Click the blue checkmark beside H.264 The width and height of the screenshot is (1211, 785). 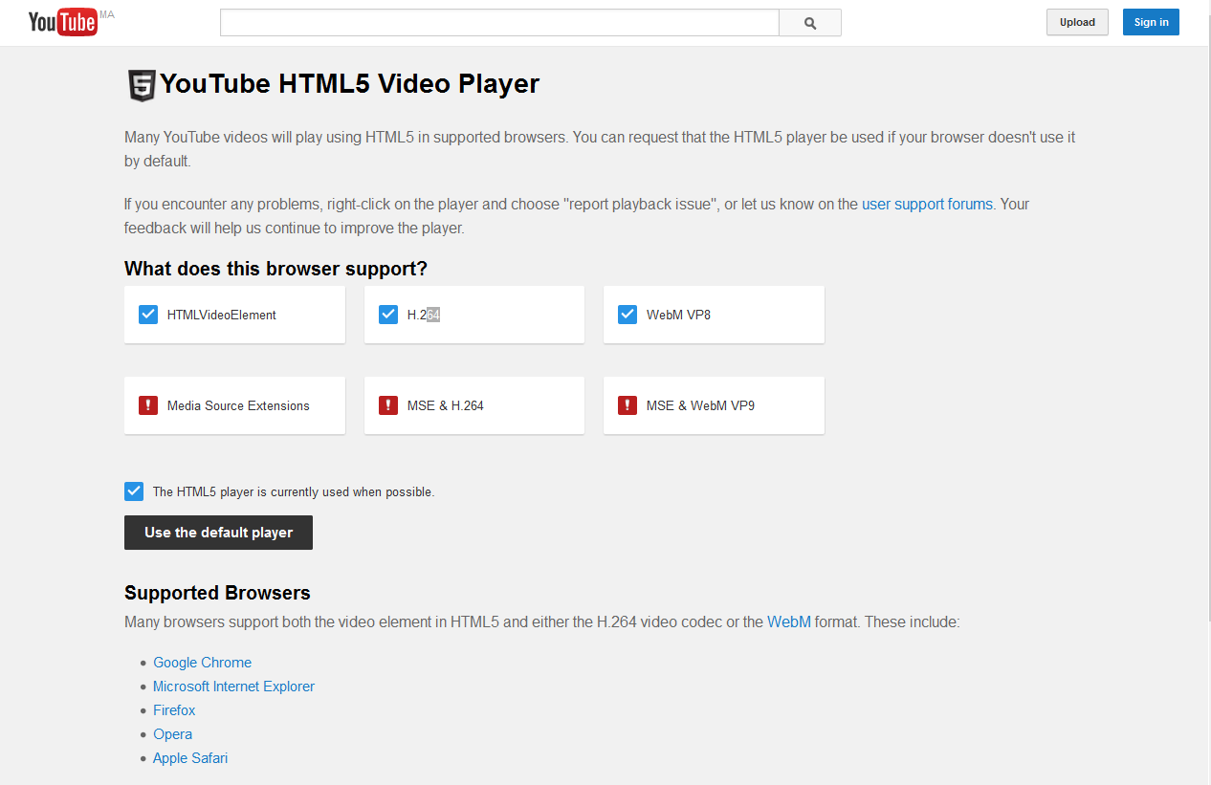coord(388,315)
